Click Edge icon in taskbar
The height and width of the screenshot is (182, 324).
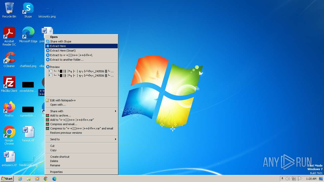tap(54, 179)
